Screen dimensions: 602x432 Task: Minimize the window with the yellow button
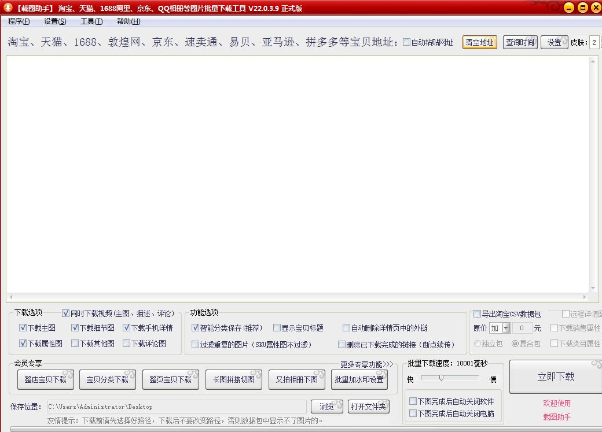coord(569,8)
